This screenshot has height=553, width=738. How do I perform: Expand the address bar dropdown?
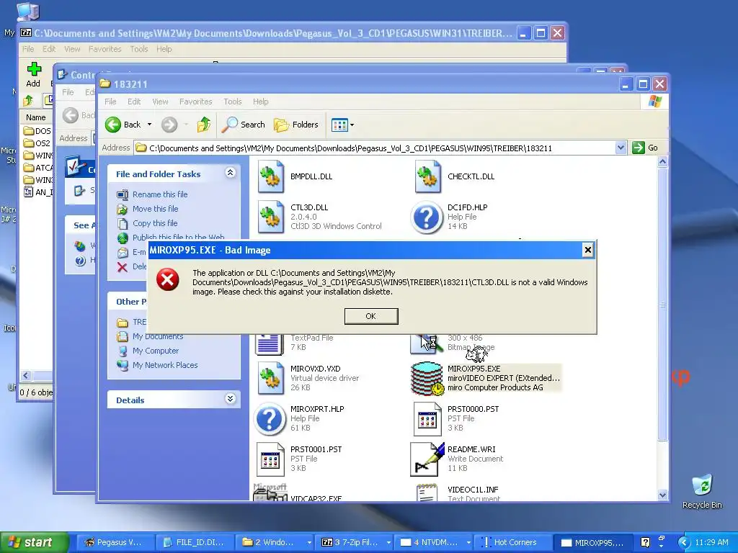[x=621, y=148]
